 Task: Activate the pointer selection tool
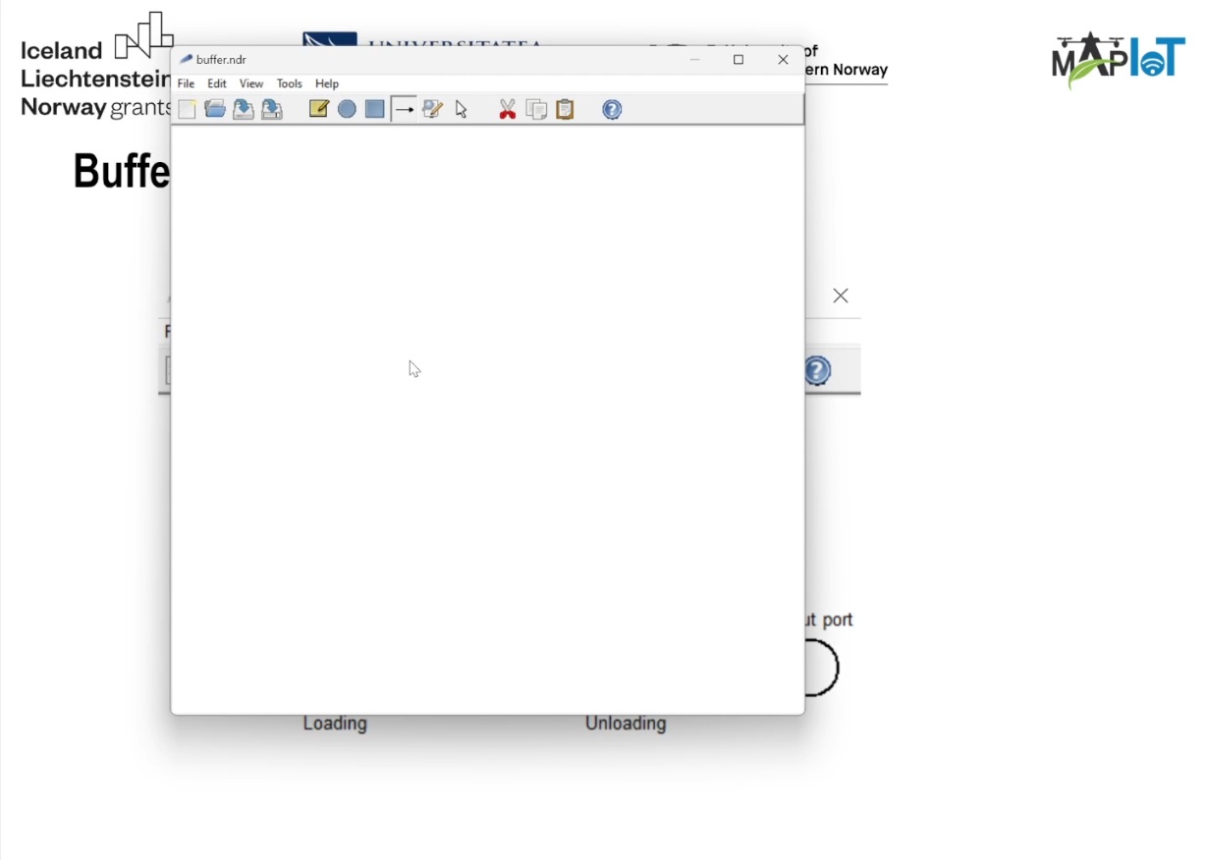click(x=462, y=109)
